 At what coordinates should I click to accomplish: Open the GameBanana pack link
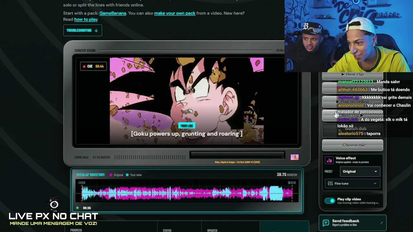[x=113, y=13]
